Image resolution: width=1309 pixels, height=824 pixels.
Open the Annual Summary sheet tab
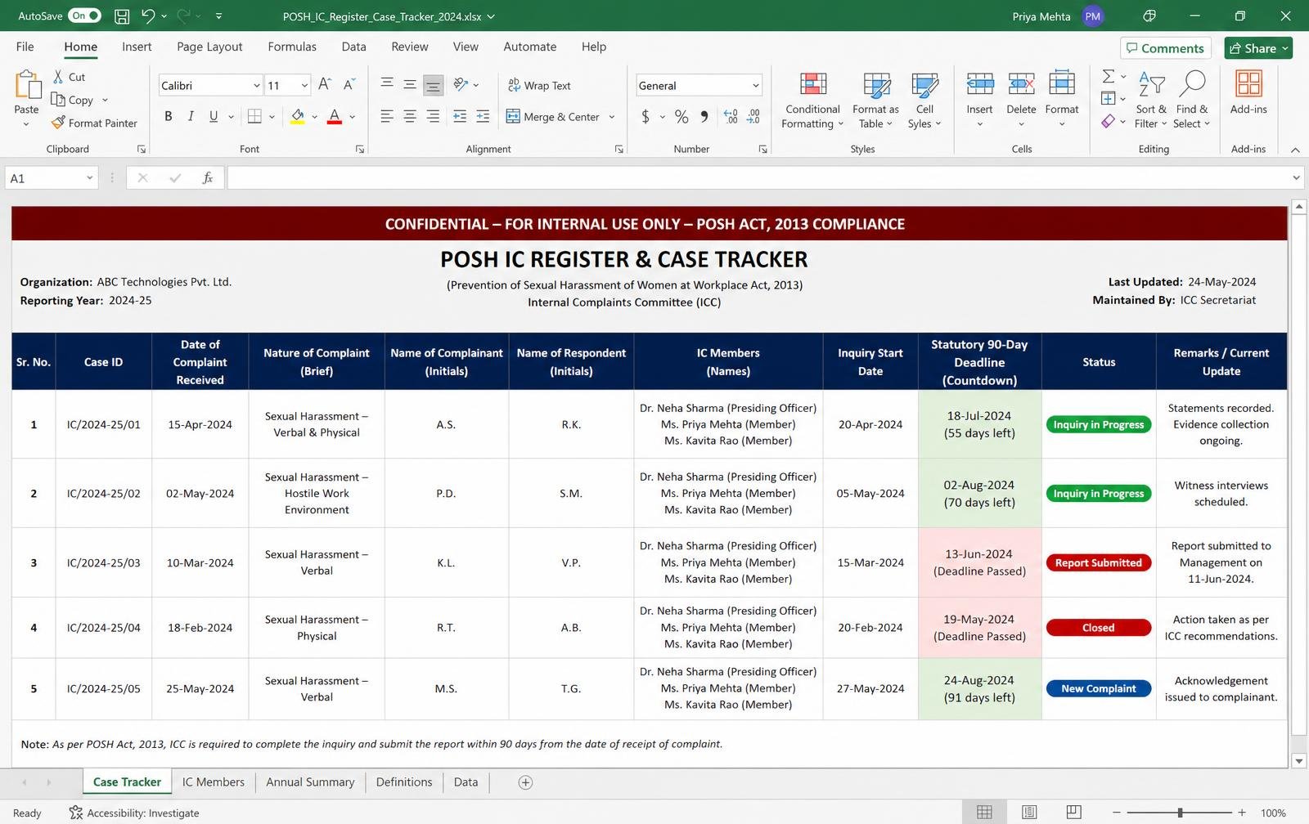310,782
